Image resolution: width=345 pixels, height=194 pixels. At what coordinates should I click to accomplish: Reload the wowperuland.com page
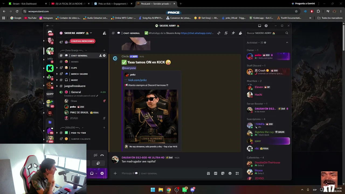(17, 11)
